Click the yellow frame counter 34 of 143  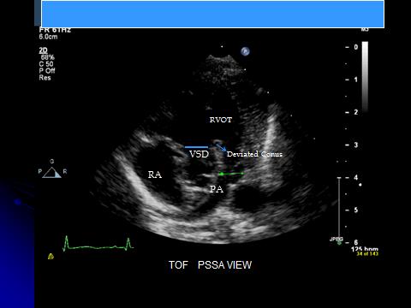[367, 253]
